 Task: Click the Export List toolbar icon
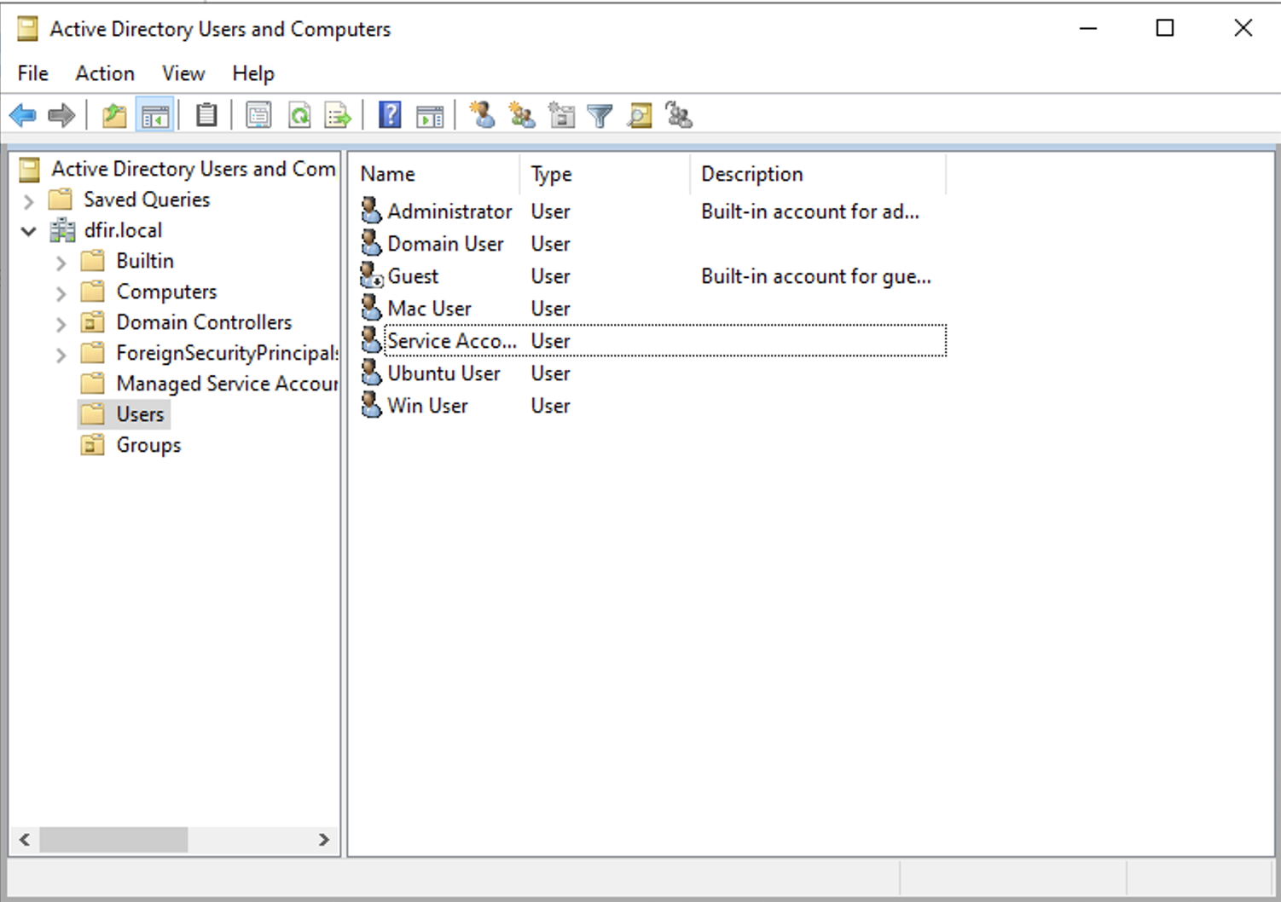[338, 115]
